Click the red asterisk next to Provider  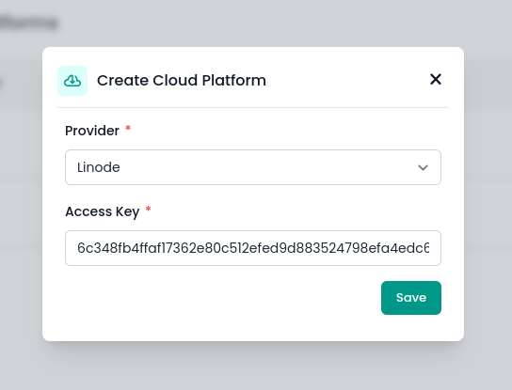(128, 128)
